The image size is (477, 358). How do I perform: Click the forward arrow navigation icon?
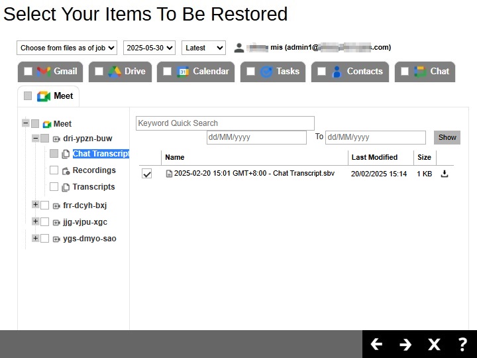405,344
